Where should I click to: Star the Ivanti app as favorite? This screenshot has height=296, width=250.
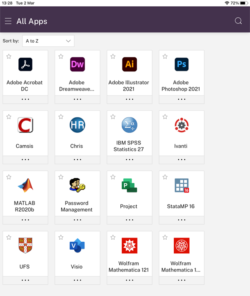tap(165, 116)
